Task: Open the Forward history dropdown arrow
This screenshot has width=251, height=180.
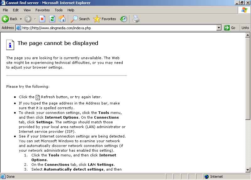Action: [35, 19]
